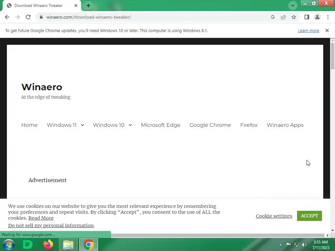
Task: Open the Windows 10 menu item
Action: tap(109, 125)
